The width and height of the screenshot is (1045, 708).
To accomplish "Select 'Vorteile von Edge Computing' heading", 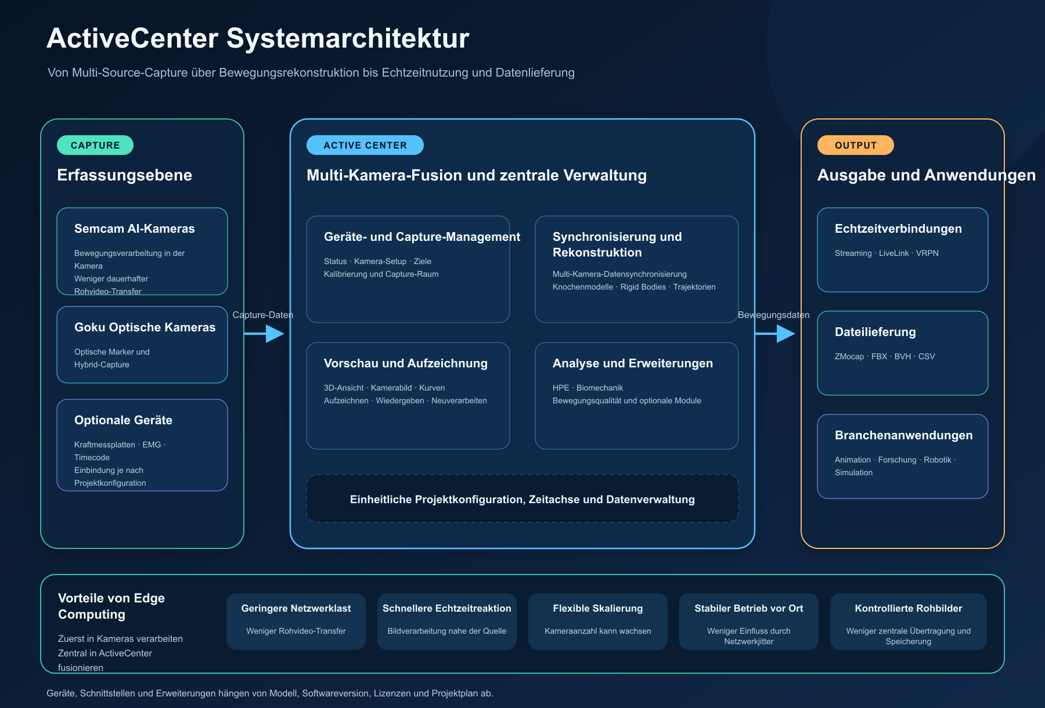I will tap(111, 606).
